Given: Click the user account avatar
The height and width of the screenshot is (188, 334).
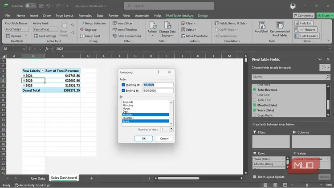Looking at the screenshot, I should point(293,6).
